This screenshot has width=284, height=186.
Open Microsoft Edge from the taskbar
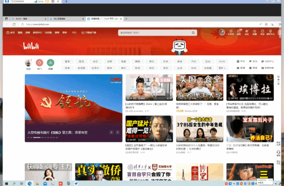pos(29,184)
